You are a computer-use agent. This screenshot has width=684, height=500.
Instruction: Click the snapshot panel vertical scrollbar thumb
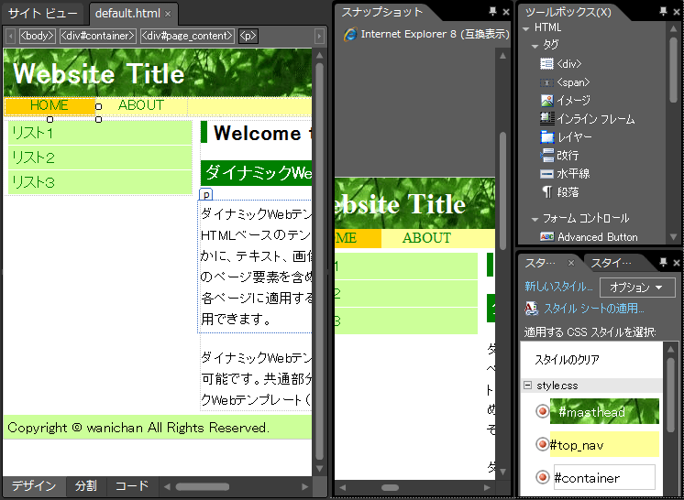click(x=502, y=190)
